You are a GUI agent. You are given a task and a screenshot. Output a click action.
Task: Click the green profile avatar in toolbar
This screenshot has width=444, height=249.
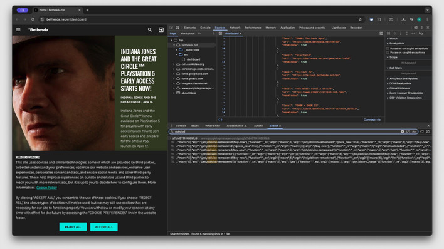(420, 19)
